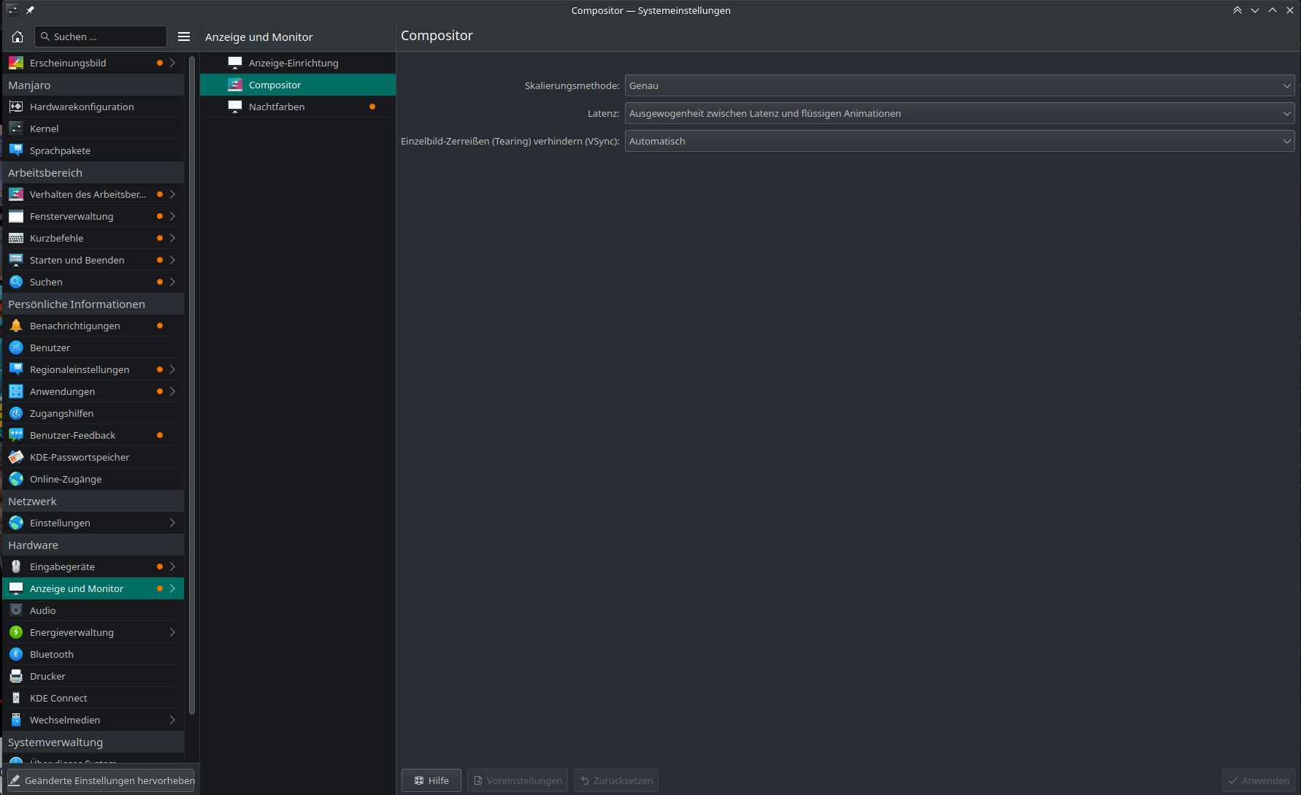Click the Nachtfarben monitor icon
Viewport: 1301px width, 795px height.
coord(235,107)
